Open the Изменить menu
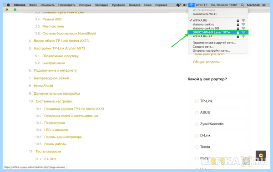This screenshot has width=273, height=172. coord(47,5)
